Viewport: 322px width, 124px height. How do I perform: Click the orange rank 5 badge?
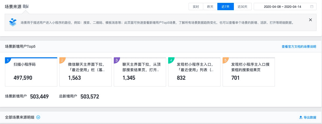coord(225,60)
